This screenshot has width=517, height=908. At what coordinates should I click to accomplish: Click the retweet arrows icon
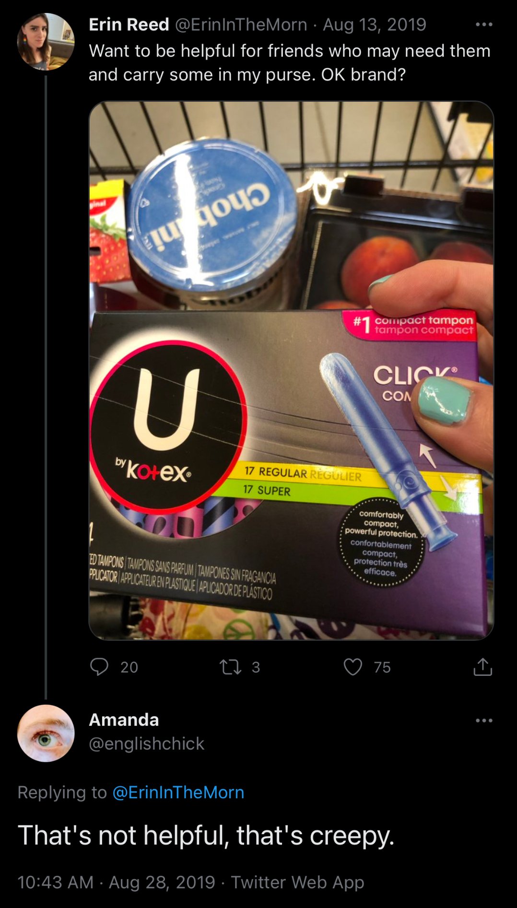coord(230,667)
